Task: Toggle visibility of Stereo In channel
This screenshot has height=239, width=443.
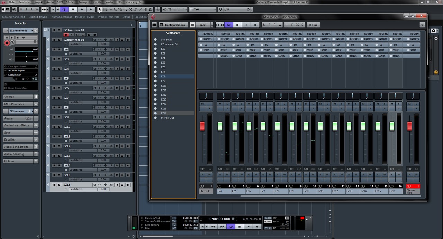Action: [x=155, y=40]
